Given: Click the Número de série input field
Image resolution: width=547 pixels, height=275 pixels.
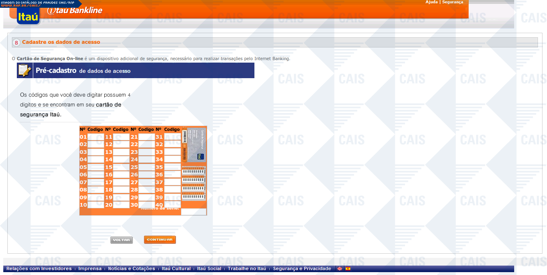Looking at the screenshot, I should point(193,212).
